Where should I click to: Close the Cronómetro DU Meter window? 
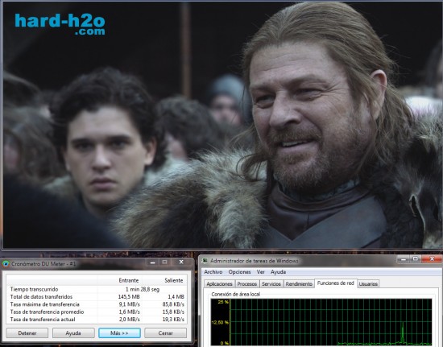pyautogui.click(x=181, y=262)
